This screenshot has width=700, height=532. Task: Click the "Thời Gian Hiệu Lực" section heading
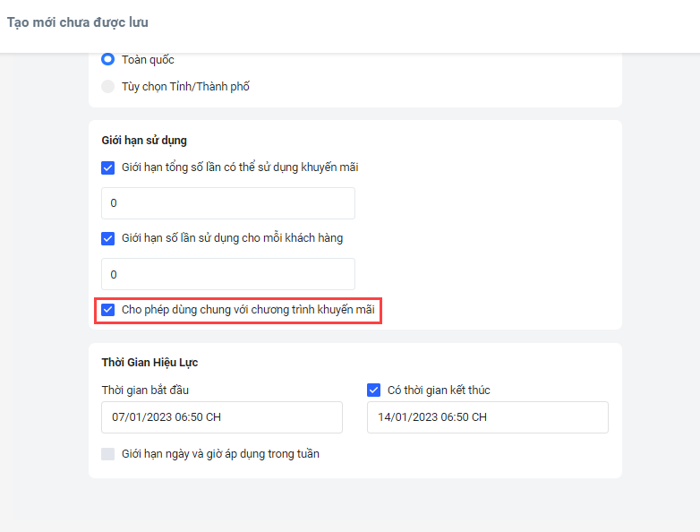pos(149,363)
